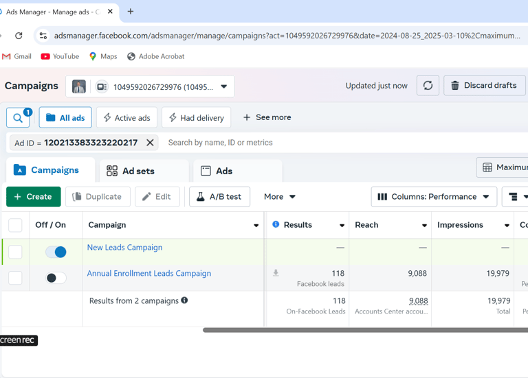Open Results column dropdown arrow
The image size is (528, 378).
[342, 226]
